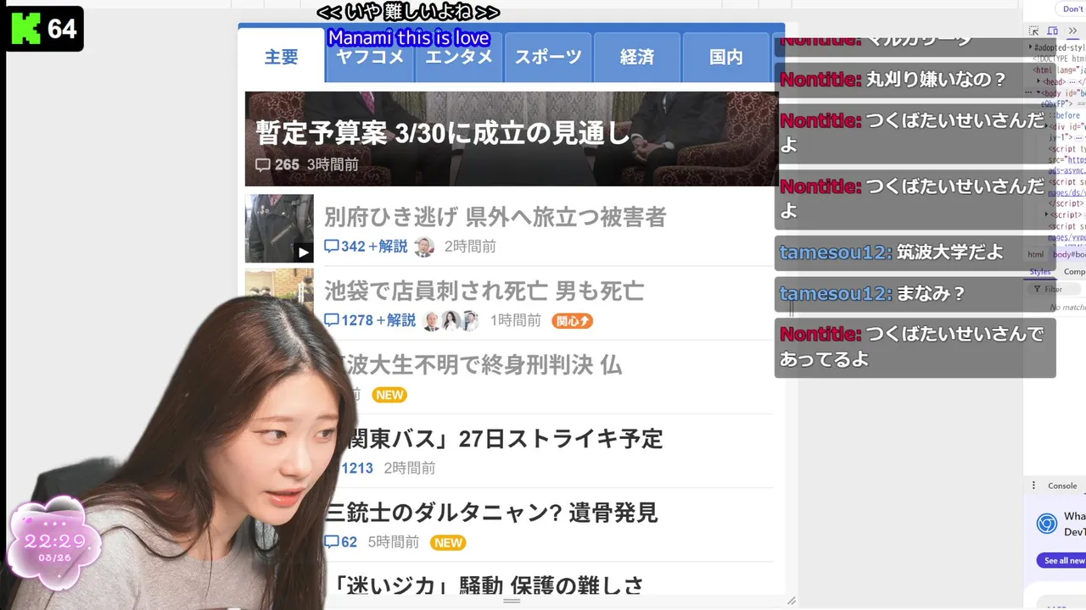
Task: Open article 三銃士のダルタニャン? 遺骨発見
Action: coord(490,513)
